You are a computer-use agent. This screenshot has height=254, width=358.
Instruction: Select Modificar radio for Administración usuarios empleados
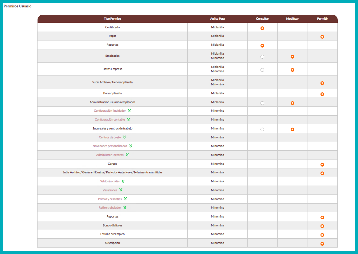click(292, 103)
